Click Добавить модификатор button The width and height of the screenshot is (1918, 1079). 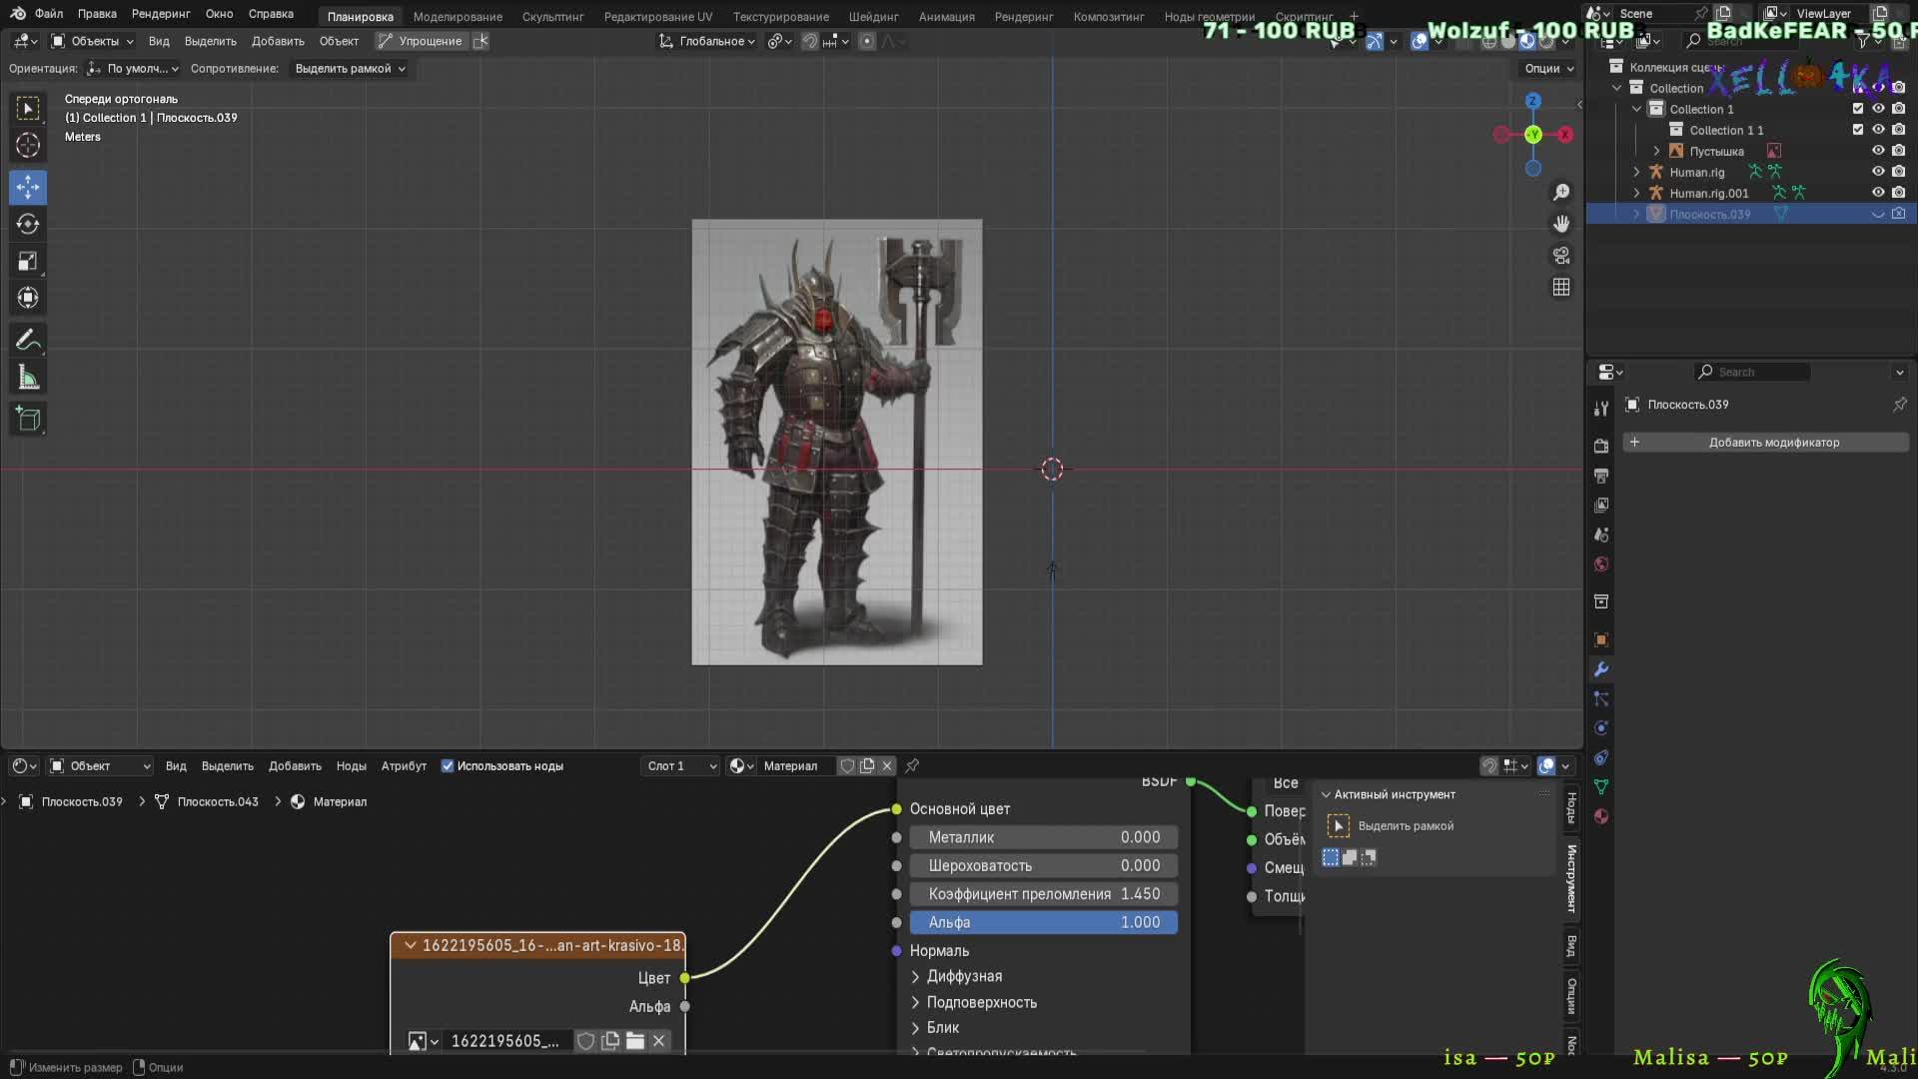coord(1765,443)
